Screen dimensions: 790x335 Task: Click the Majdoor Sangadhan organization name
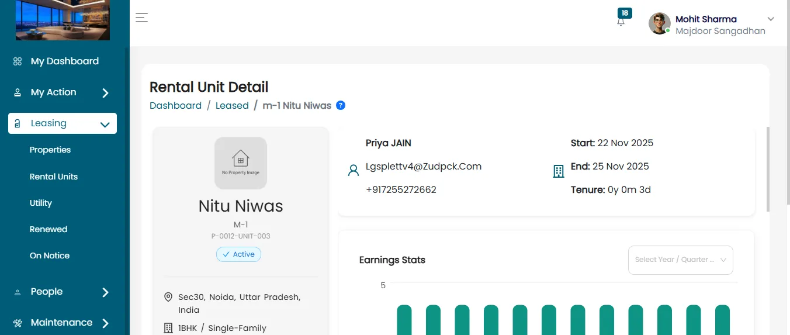pyautogui.click(x=720, y=31)
